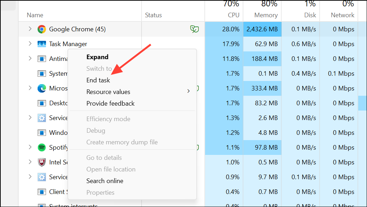The height and width of the screenshot is (207, 367).
Task: Open the Resource values submenu
Action: (108, 92)
